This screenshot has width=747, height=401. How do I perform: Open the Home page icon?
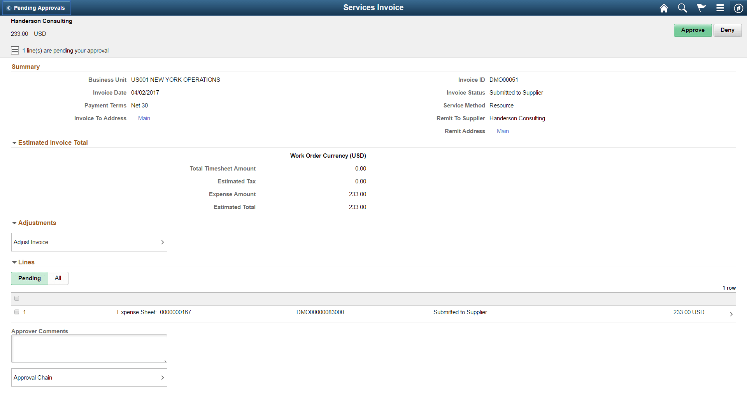[x=664, y=8]
